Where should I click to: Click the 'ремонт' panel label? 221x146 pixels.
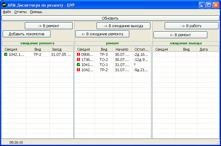(x=113, y=43)
